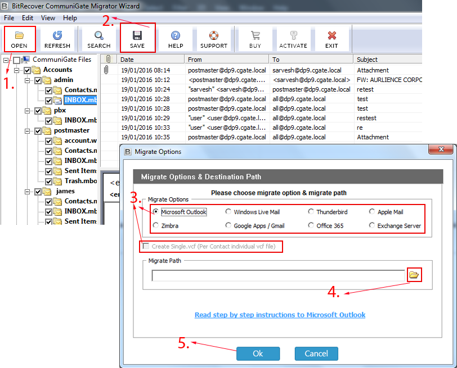Click the pbx folder icon in tree
This screenshot has width=457, height=368.
pyautogui.click(x=47, y=111)
